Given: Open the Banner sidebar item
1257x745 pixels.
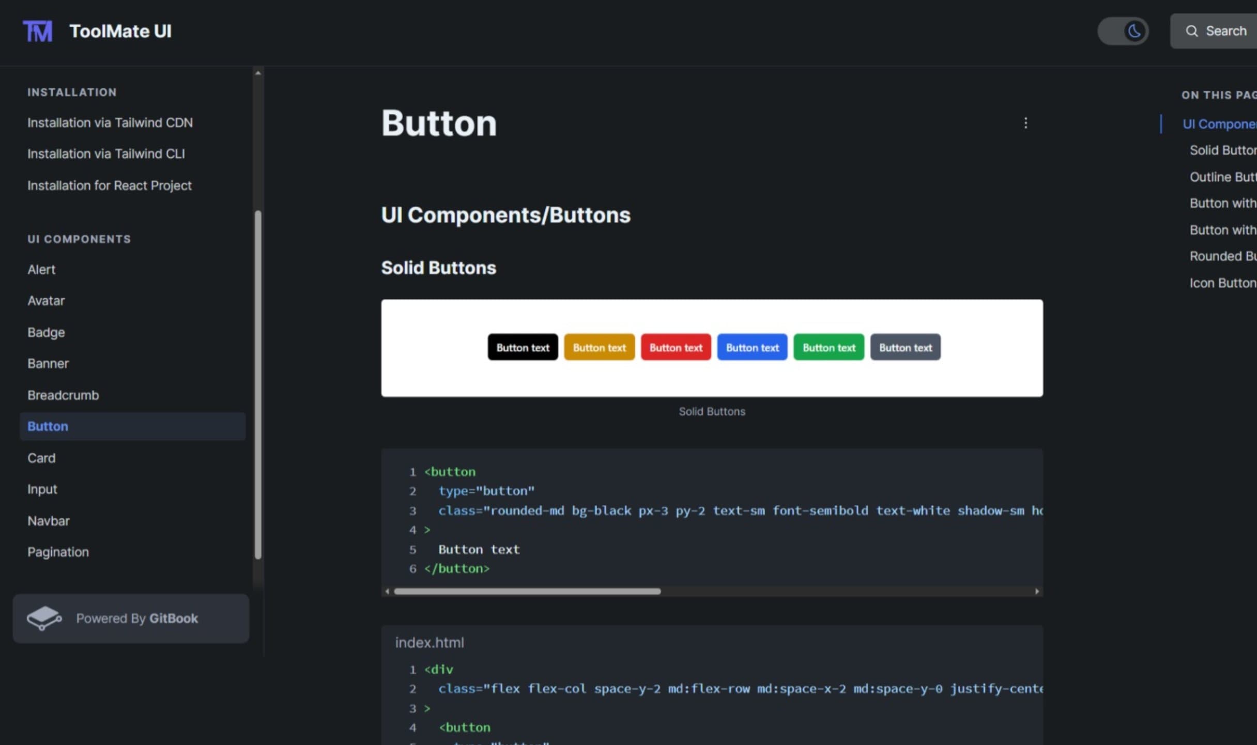Looking at the screenshot, I should [x=48, y=363].
